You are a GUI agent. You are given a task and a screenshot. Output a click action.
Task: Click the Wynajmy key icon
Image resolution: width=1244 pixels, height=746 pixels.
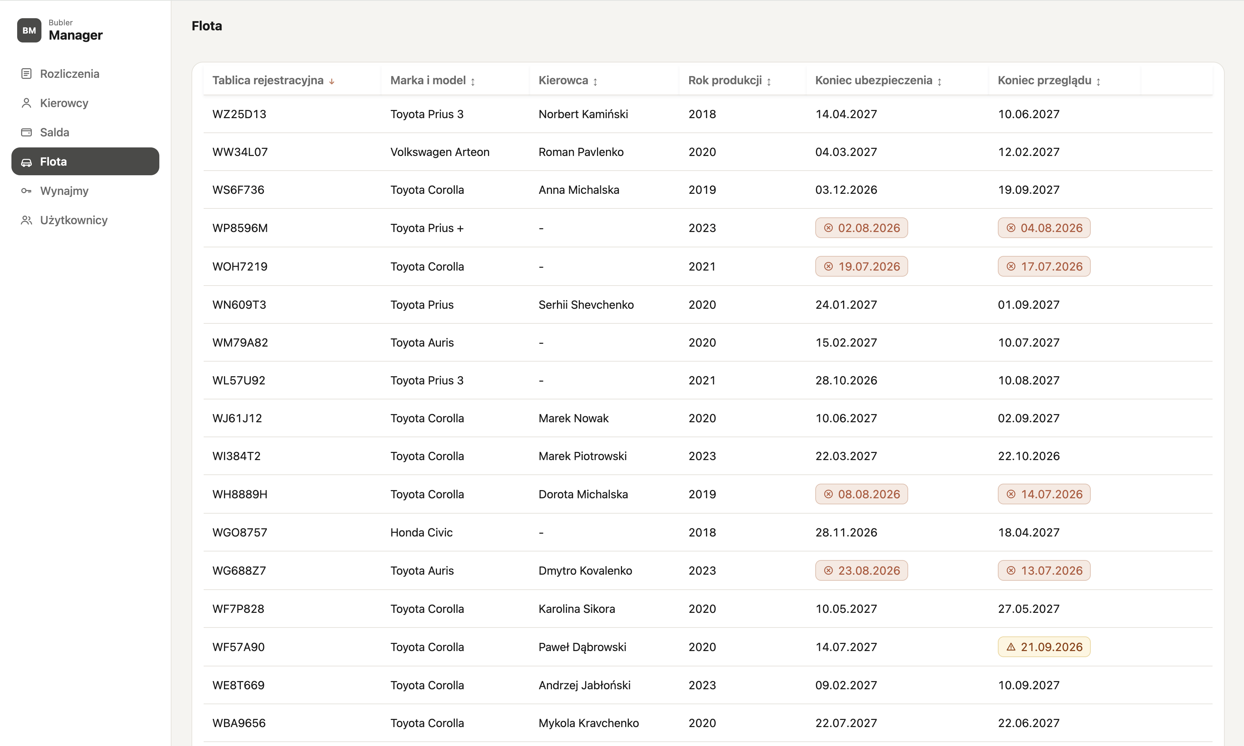pos(26,191)
